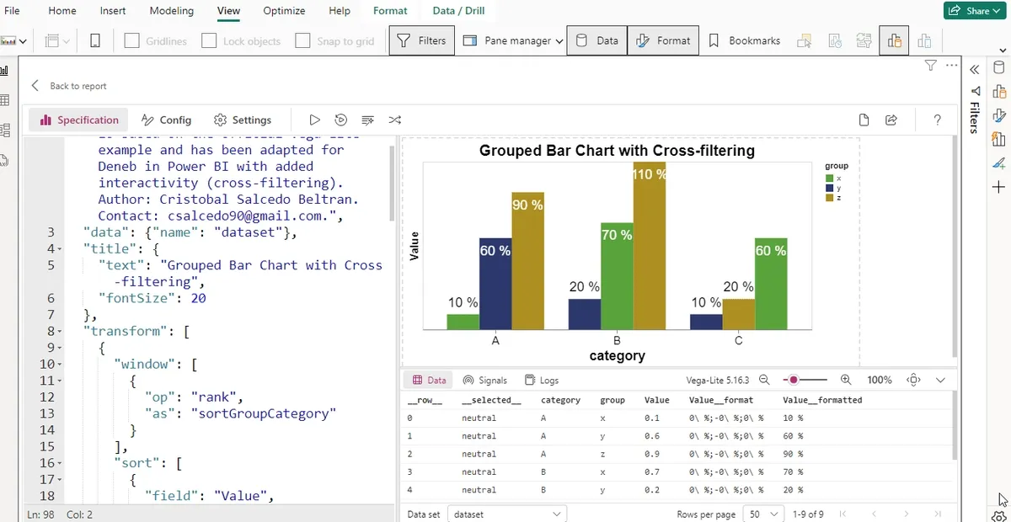Open the Modeling ribbon tab
The image size is (1011, 522).
coord(171,11)
